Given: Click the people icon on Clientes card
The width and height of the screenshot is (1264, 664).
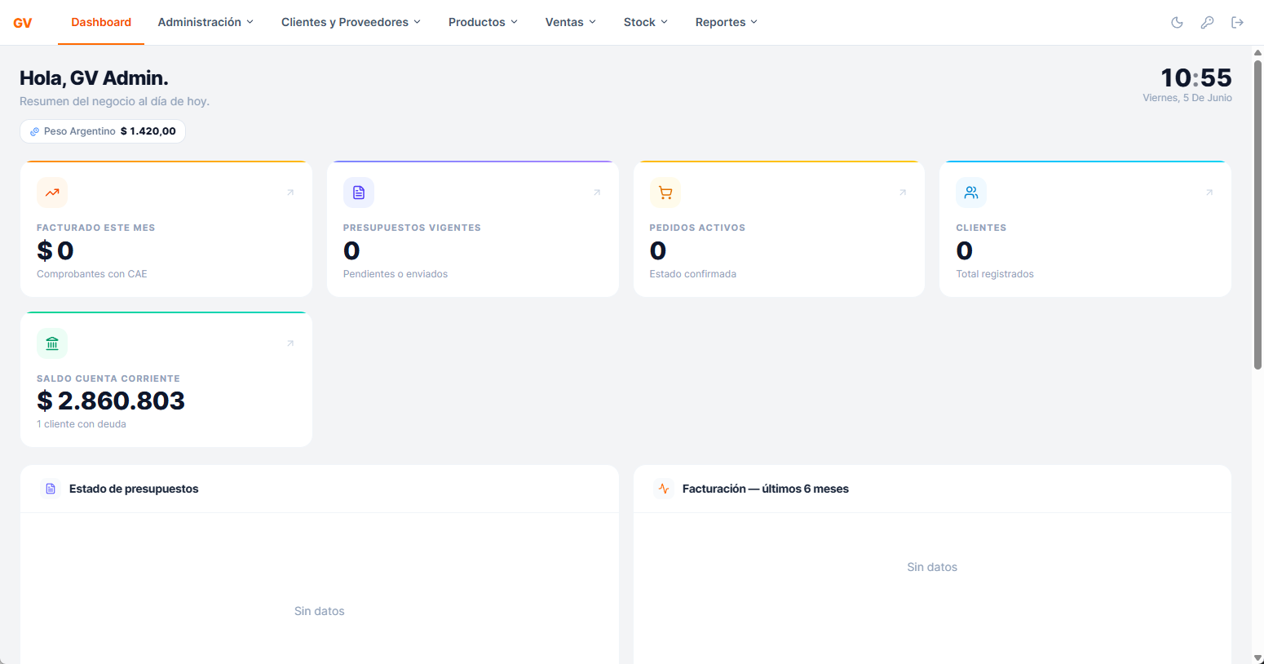Looking at the screenshot, I should tap(971, 193).
